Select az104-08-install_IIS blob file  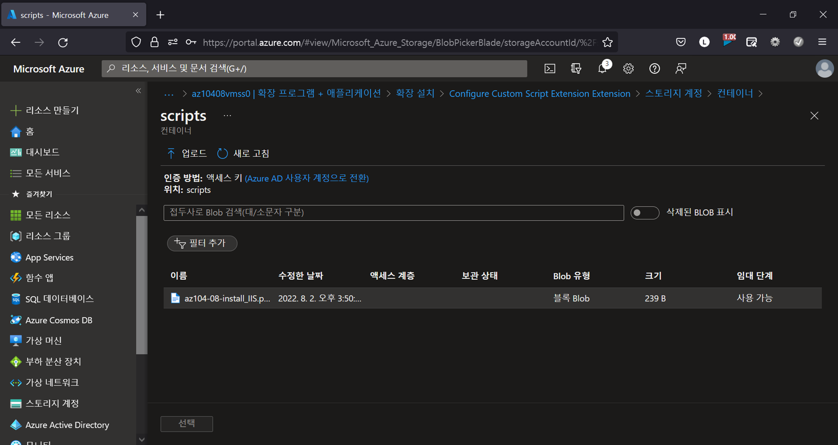(228, 298)
